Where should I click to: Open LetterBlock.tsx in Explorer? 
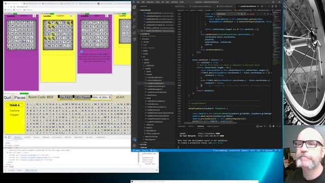(153, 104)
